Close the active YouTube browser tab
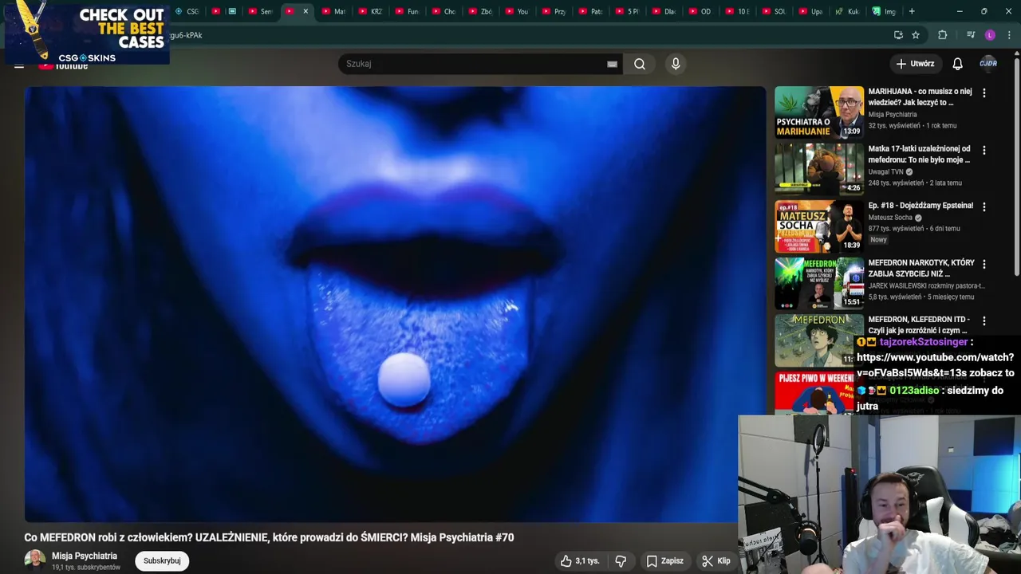 click(x=306, y=11)
